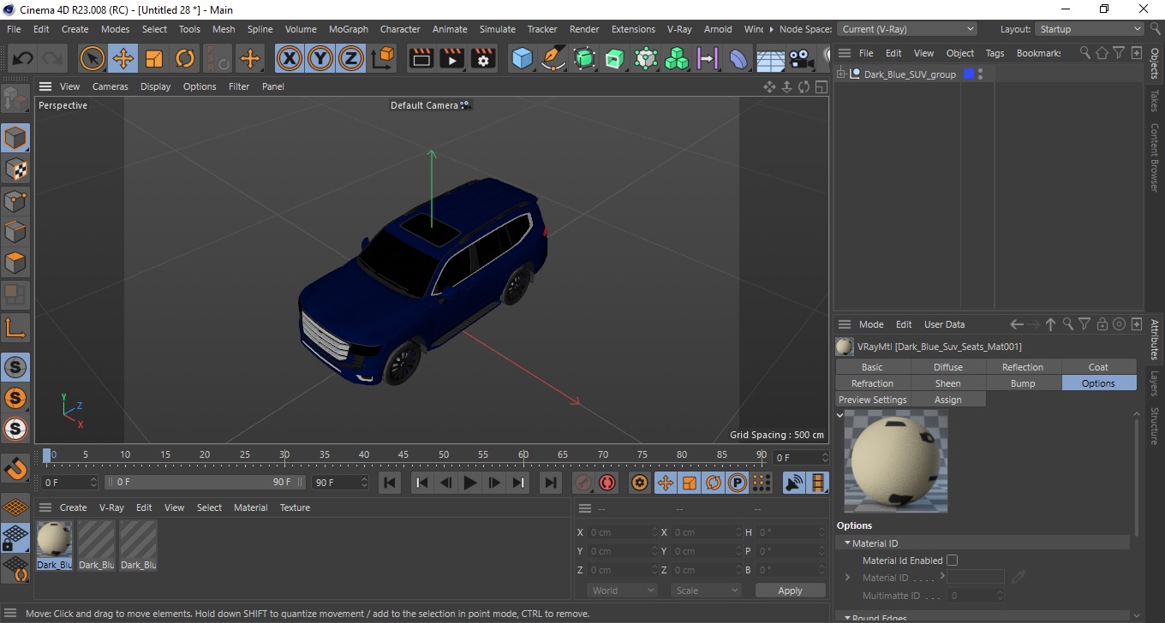The image size is (1165, 623).
Task: Switch to the Reflection tab
Action: [1023, 367]
